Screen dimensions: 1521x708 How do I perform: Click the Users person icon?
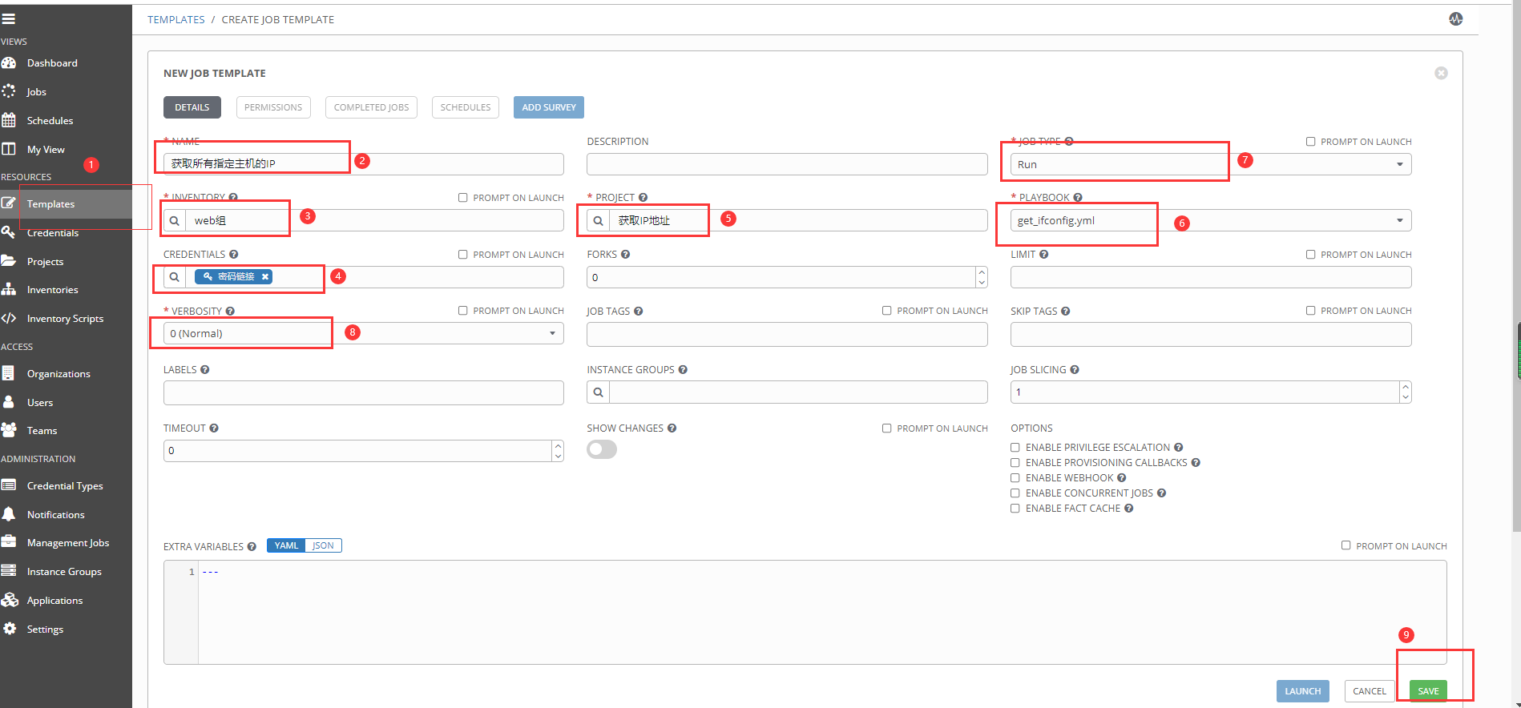tap(9, 402)
